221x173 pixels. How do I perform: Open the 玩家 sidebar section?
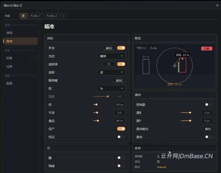[x=21, y=58]
